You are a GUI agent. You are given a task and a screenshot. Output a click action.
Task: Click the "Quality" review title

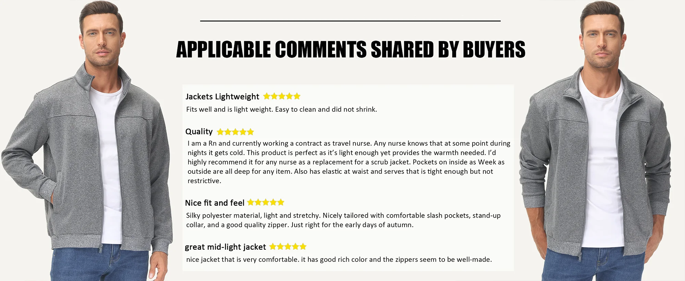199,132
